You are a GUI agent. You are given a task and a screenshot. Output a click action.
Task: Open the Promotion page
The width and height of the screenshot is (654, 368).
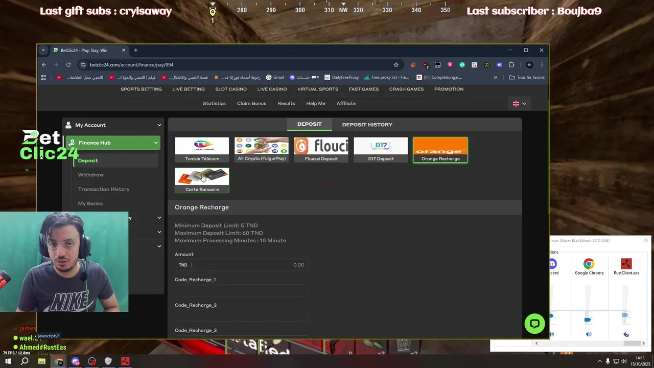(449, 89)
